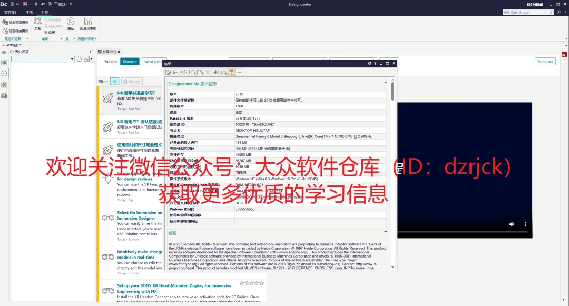Click the Parasolid 版本 value 38.0 (build 173)
This screenshot has width=569, height=306.
[x=247, y=118]
